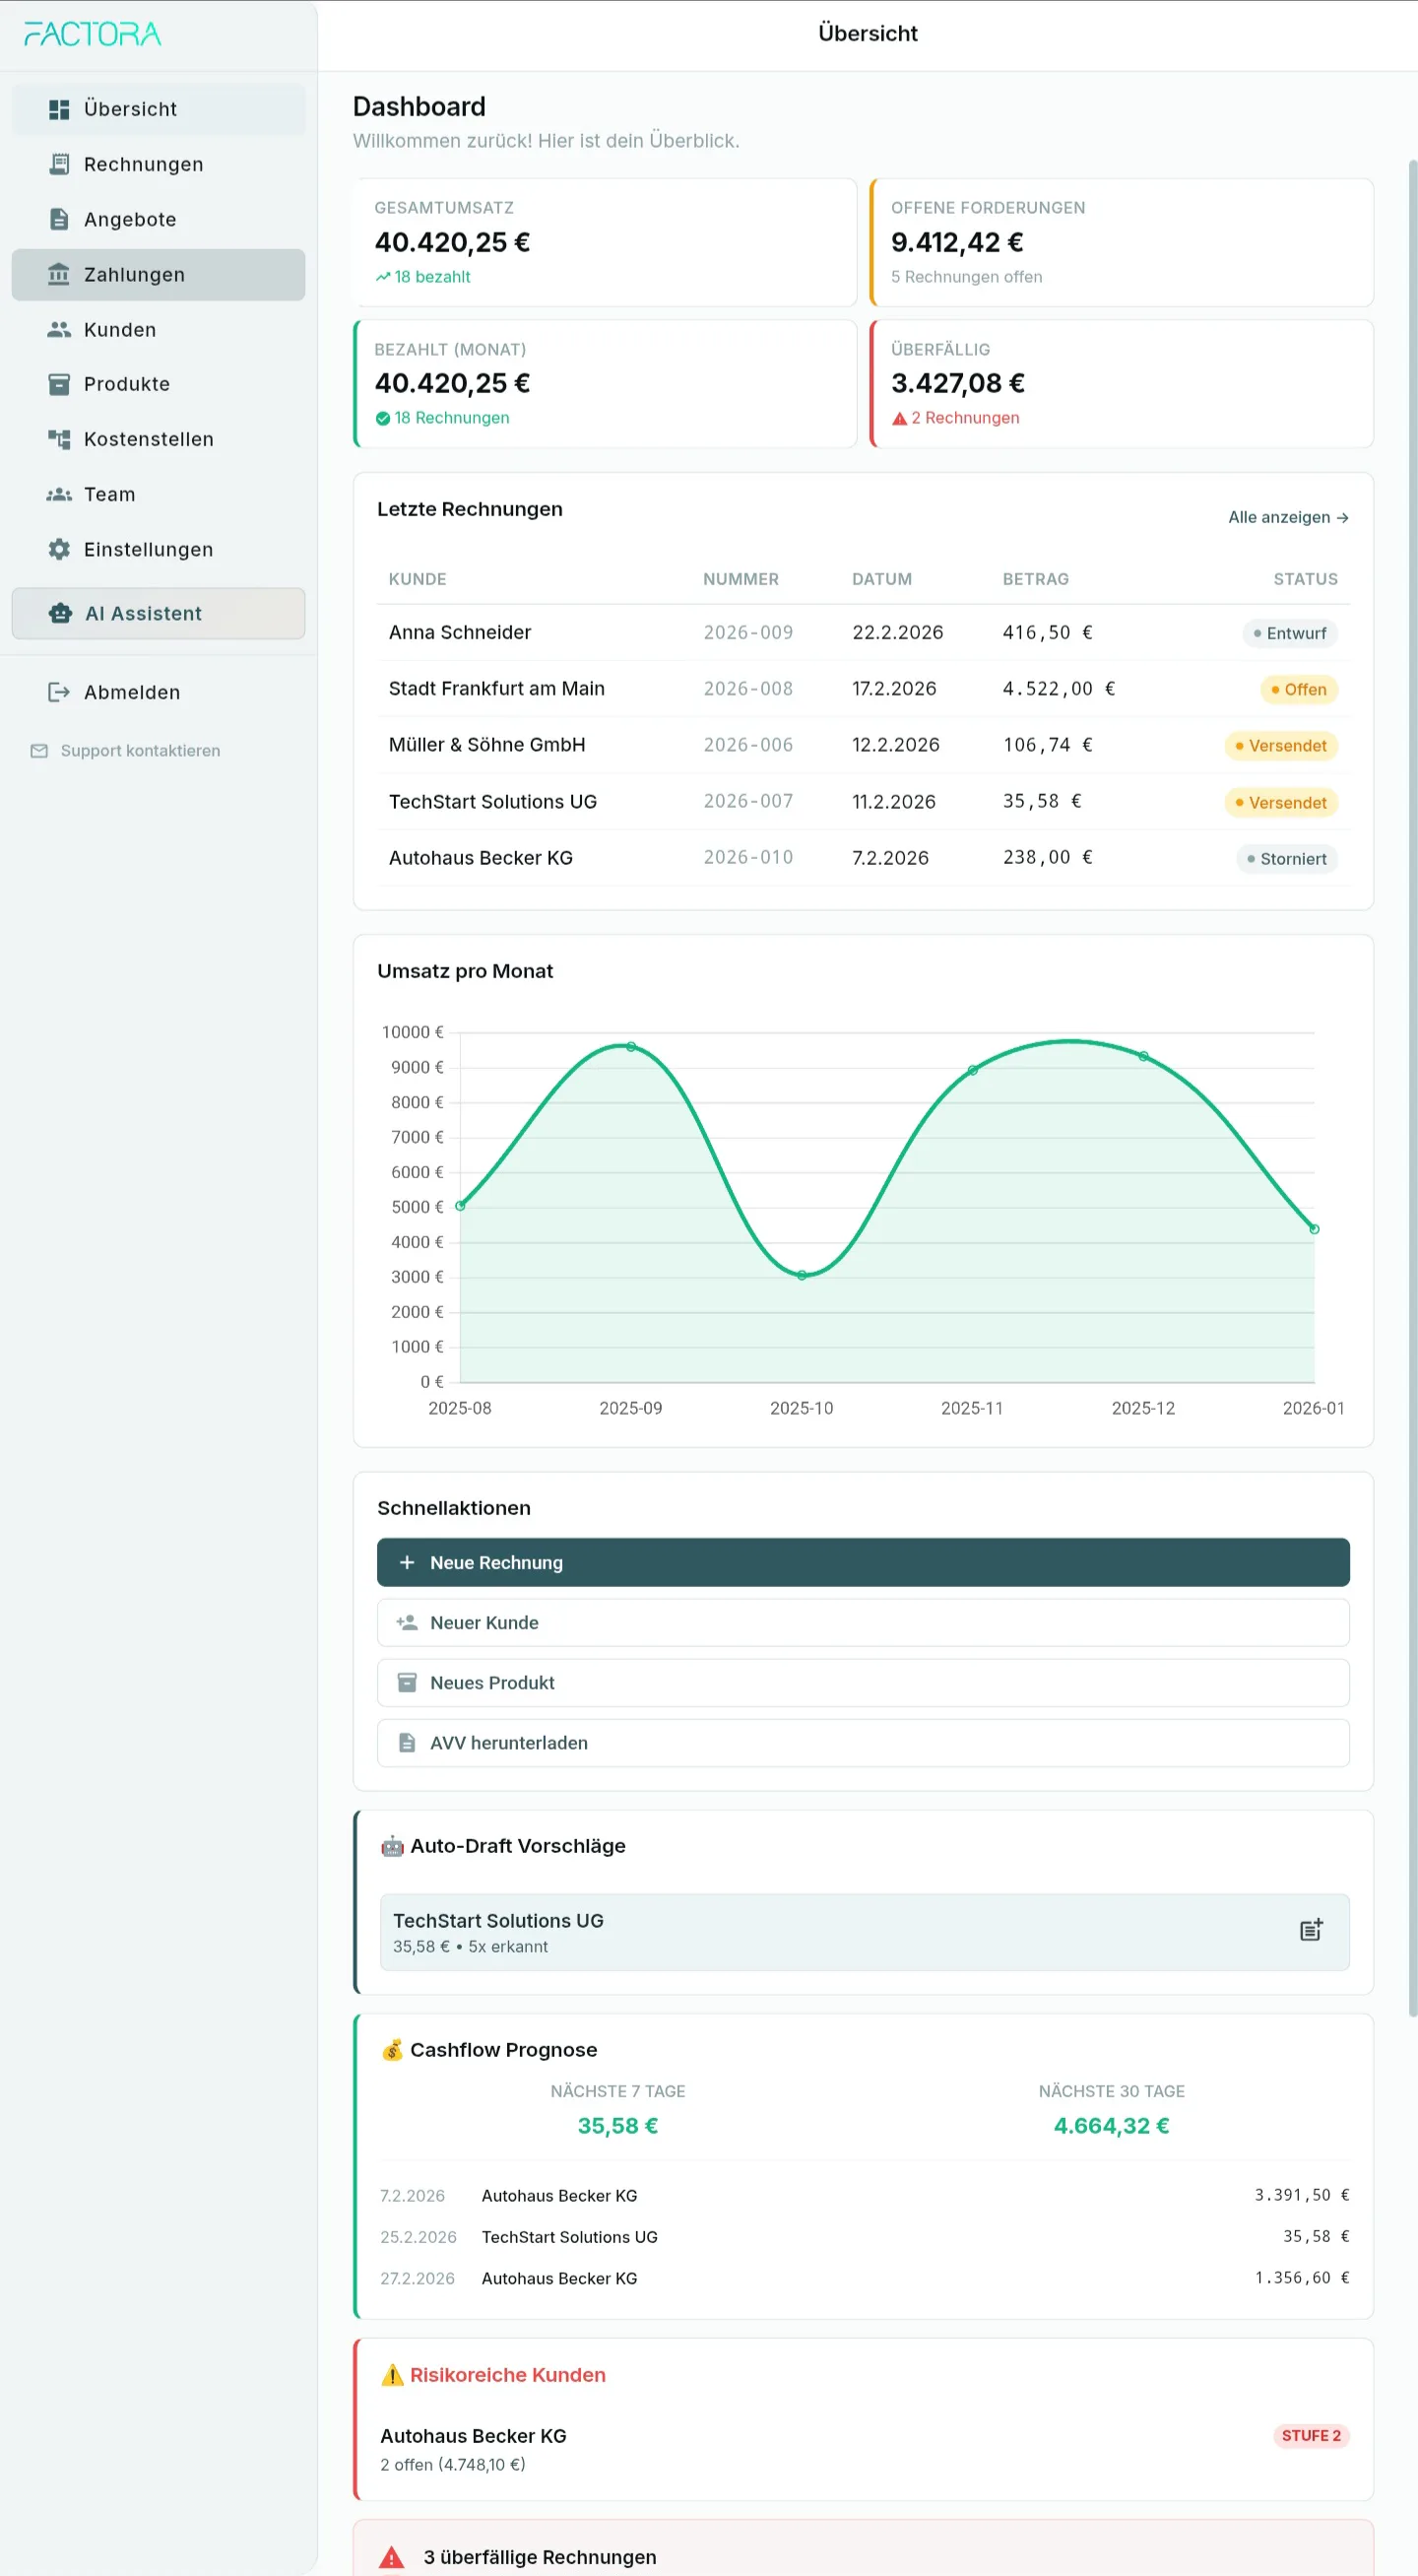Click the Neues Produkt button

click(x=863, y=1682)
